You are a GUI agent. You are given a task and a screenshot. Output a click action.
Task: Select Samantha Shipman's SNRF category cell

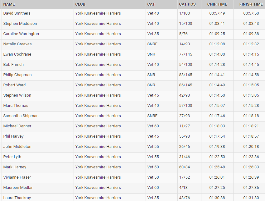(152, 116)
